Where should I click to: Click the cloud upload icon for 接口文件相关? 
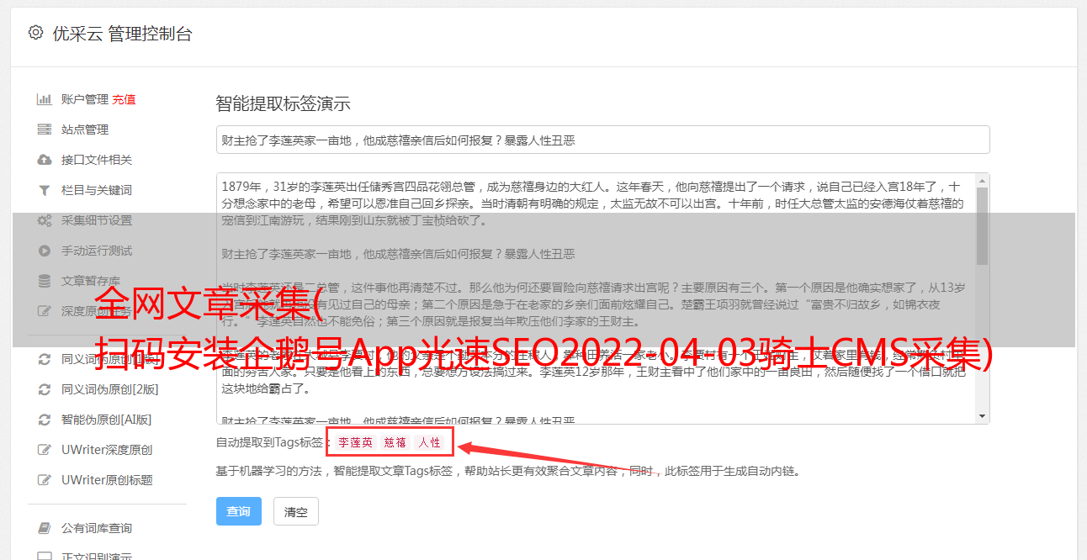point(45,160)
